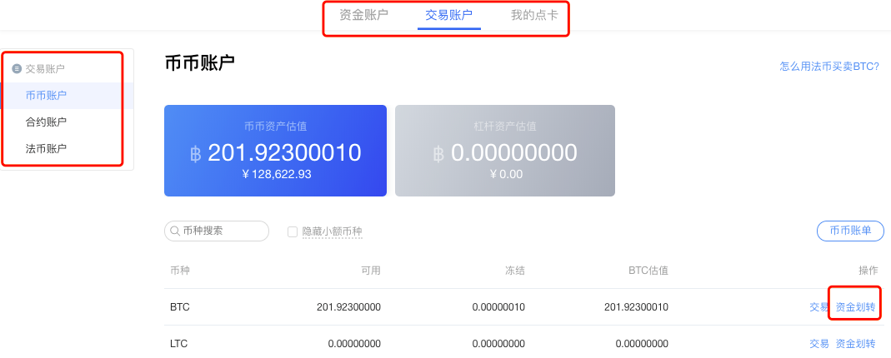Select the gray 杠杆资产估值 card
The image size is (891, 358).
[504, 151]
